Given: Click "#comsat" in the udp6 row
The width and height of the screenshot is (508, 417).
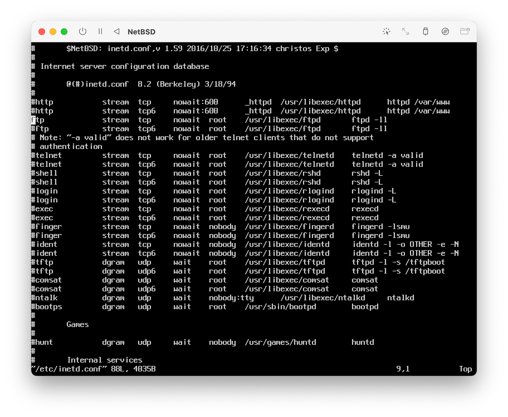Looking at the screenshot, I should (46, 289).
